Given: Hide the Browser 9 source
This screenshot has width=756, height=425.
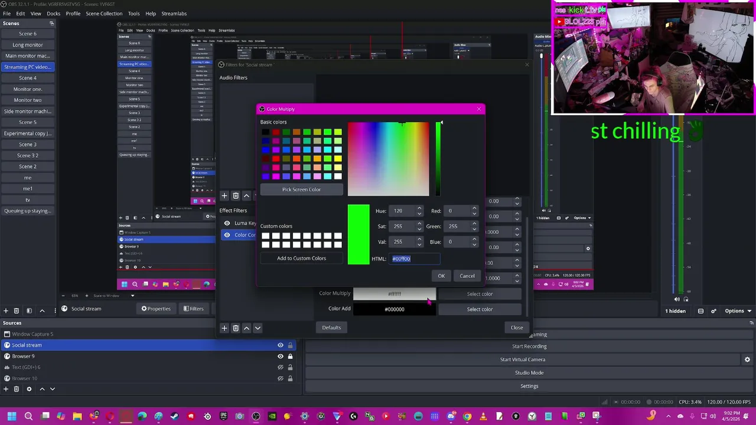Looking at the screenshot, I should (x=281, y=357).
